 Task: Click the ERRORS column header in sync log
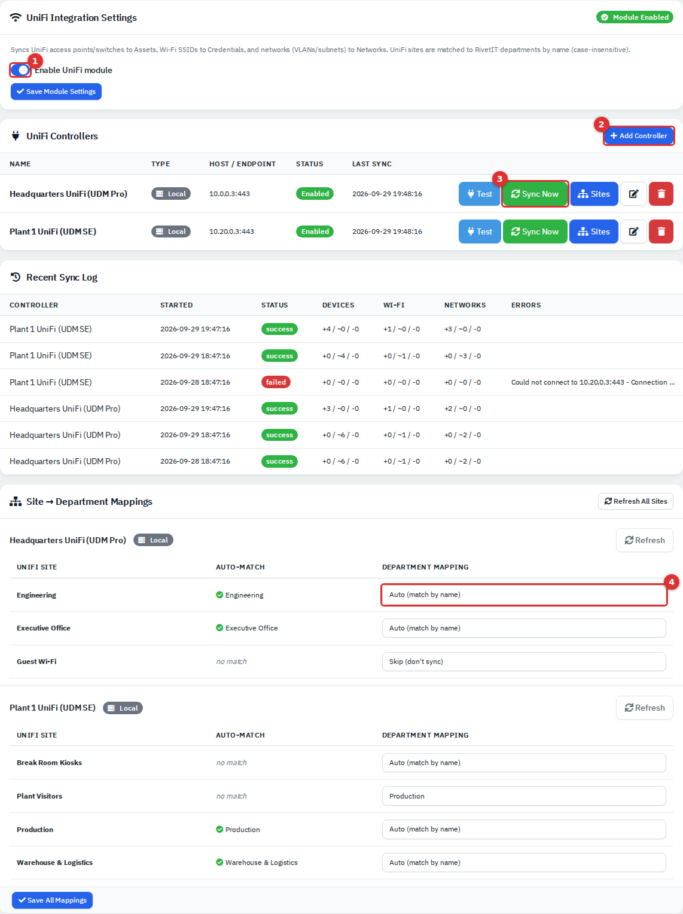click(x=526, y=305)
